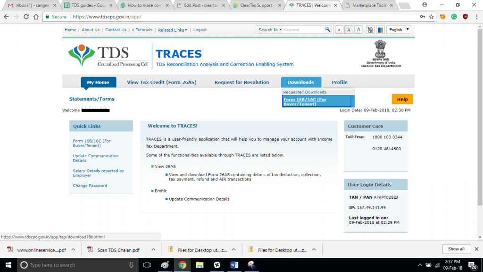Open the Search In dropdown
This screenshot has height=272, width=483.
(x=268, y=30)
